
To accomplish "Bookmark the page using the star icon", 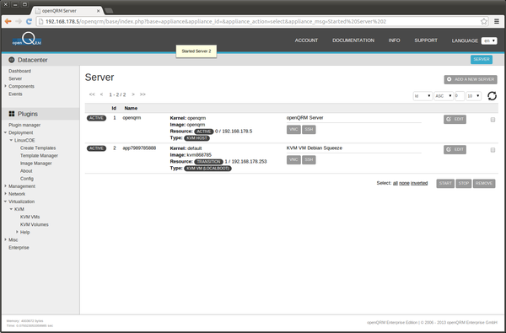I will click(x=484, y=22).
